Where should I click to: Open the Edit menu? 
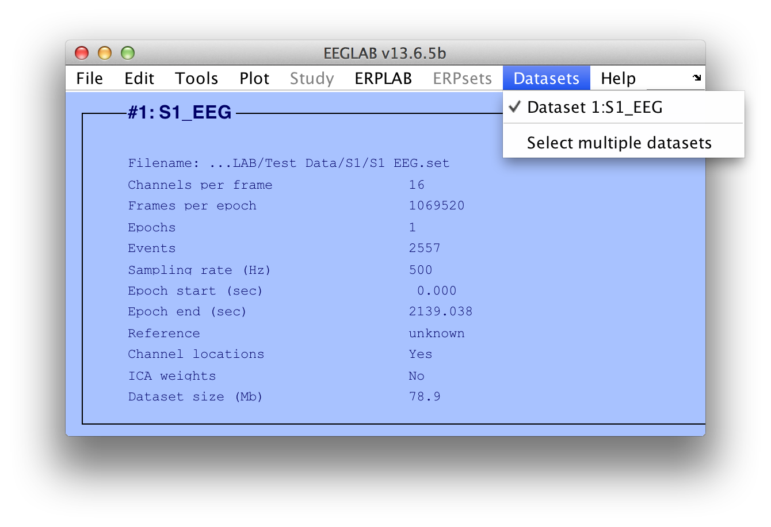pyautogui.click(x=139, y=78)
